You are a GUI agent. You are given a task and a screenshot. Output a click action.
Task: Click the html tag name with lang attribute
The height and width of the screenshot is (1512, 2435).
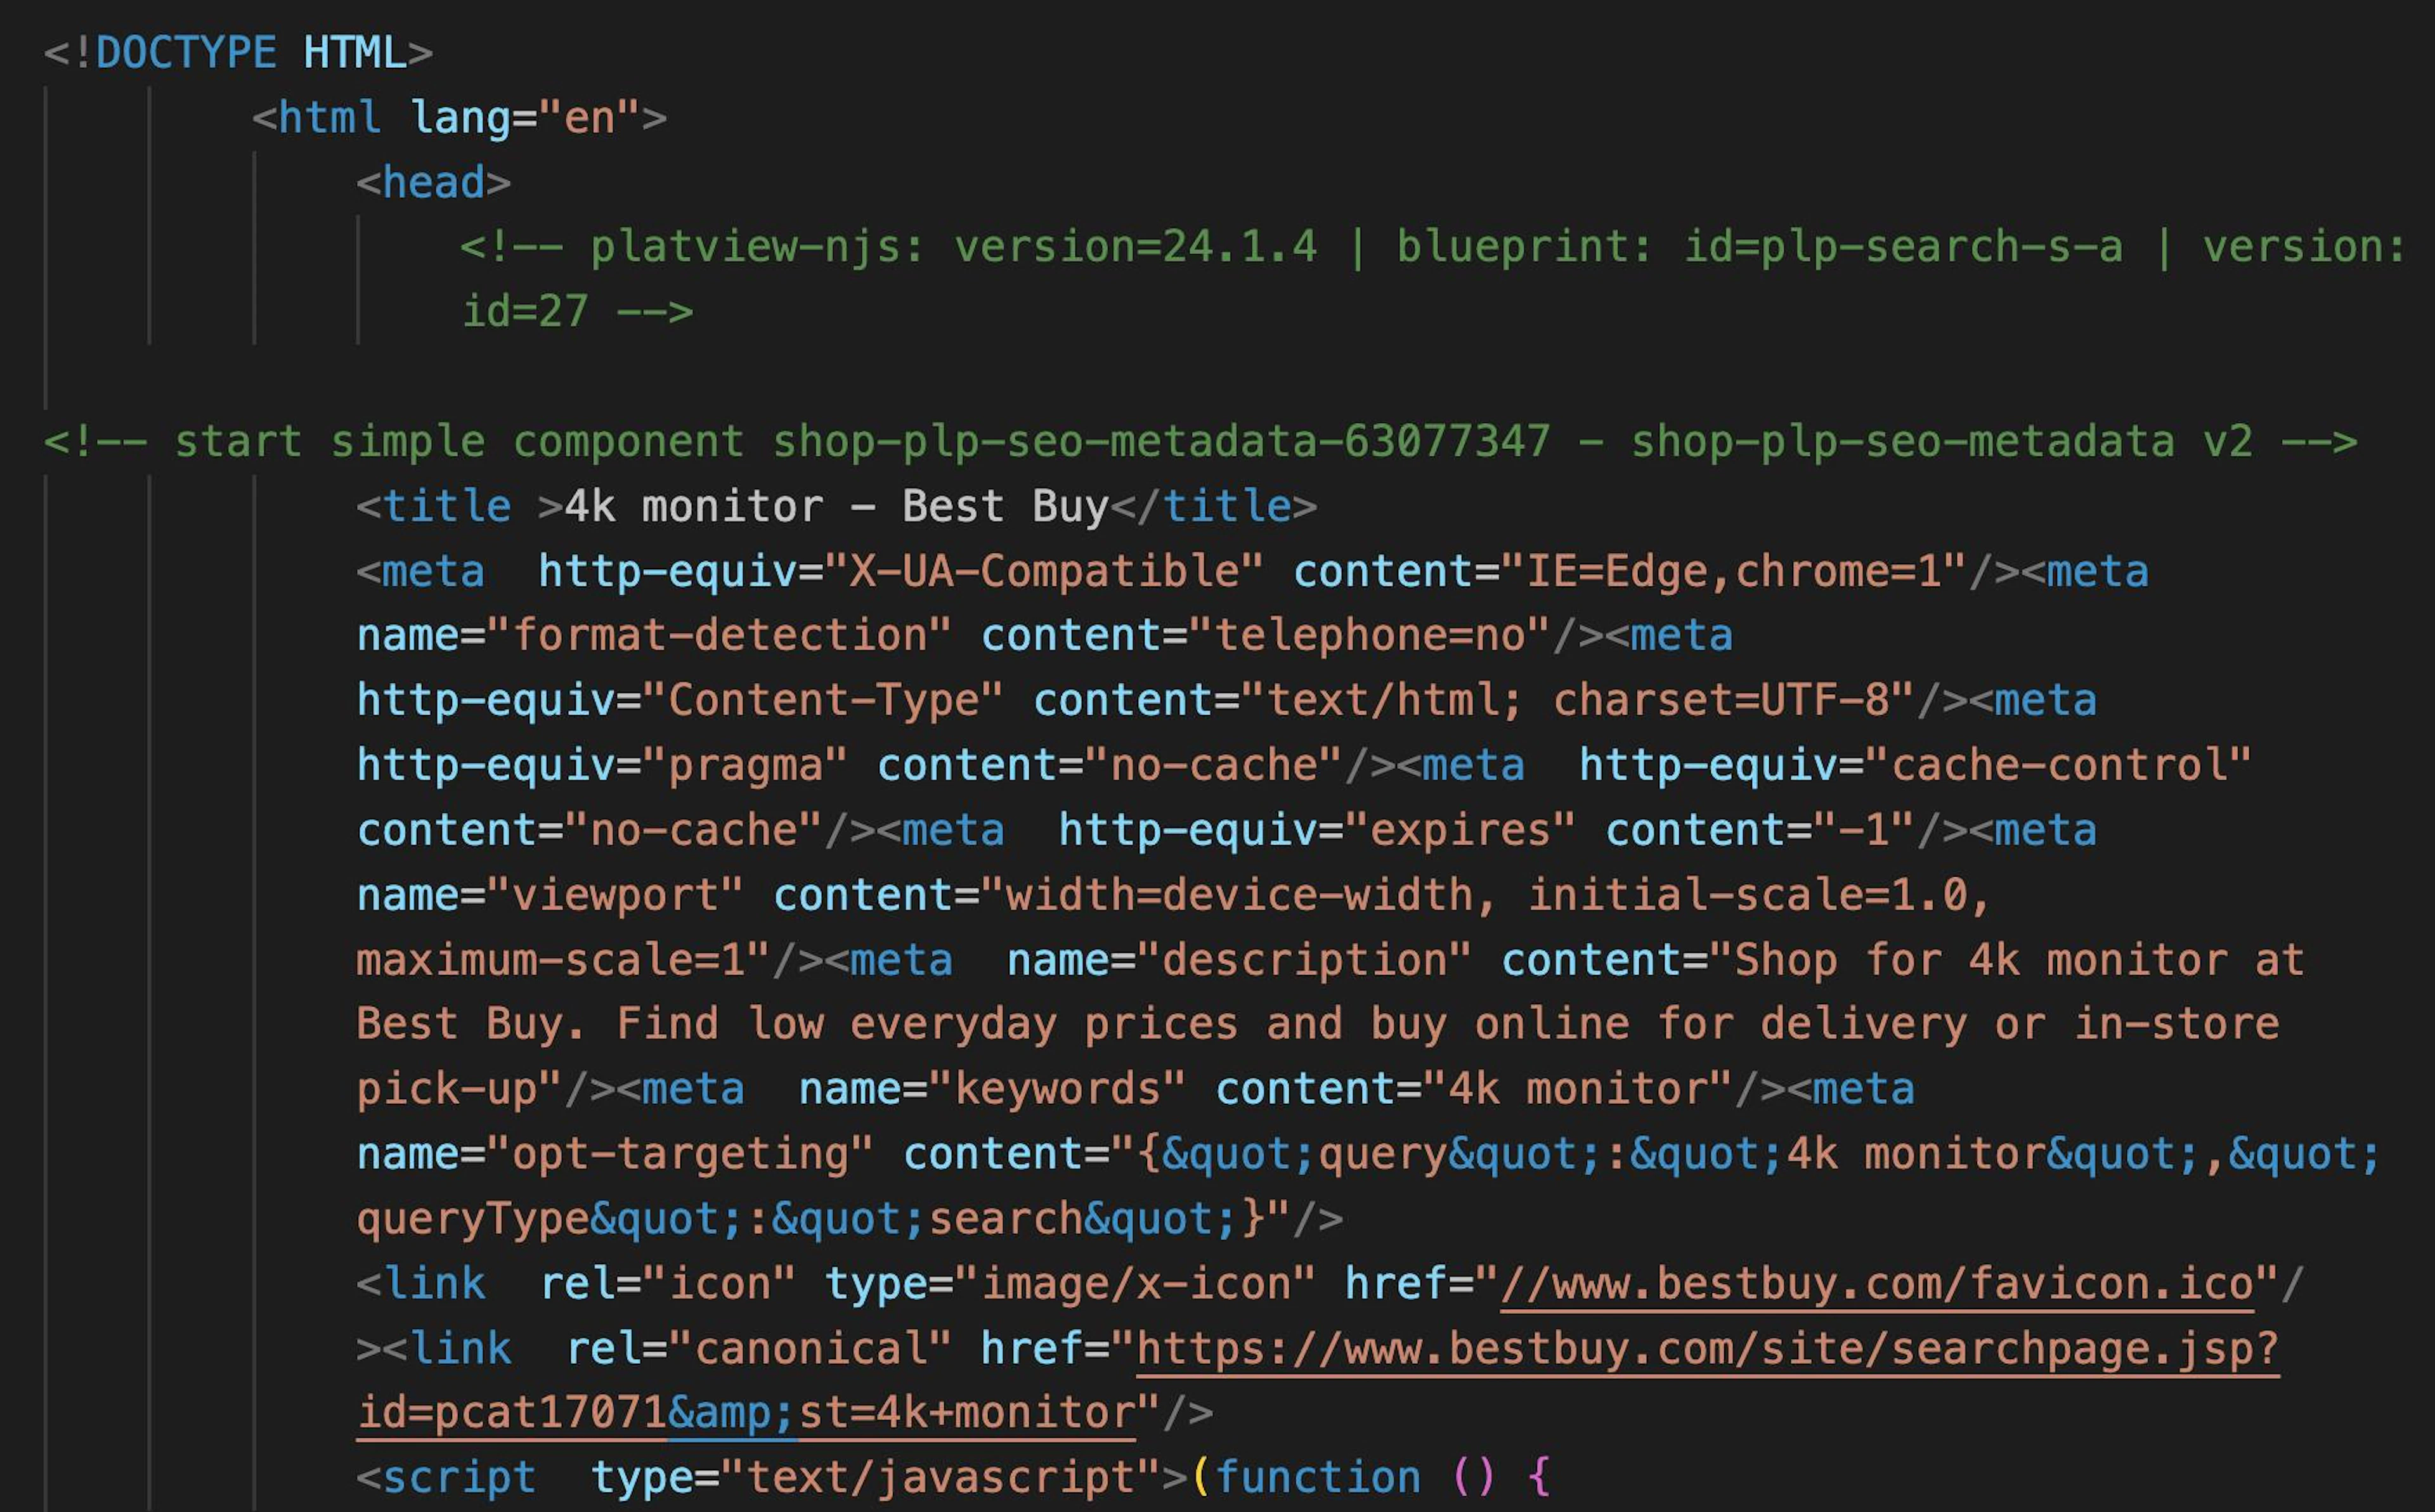click(x=330, y=117)
